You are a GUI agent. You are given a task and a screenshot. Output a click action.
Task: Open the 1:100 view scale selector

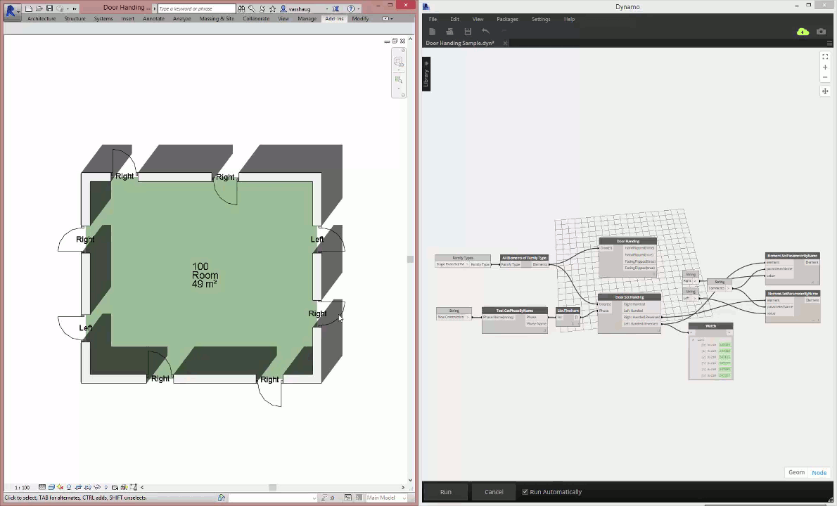pyautogui.click(x=23, y=487)
